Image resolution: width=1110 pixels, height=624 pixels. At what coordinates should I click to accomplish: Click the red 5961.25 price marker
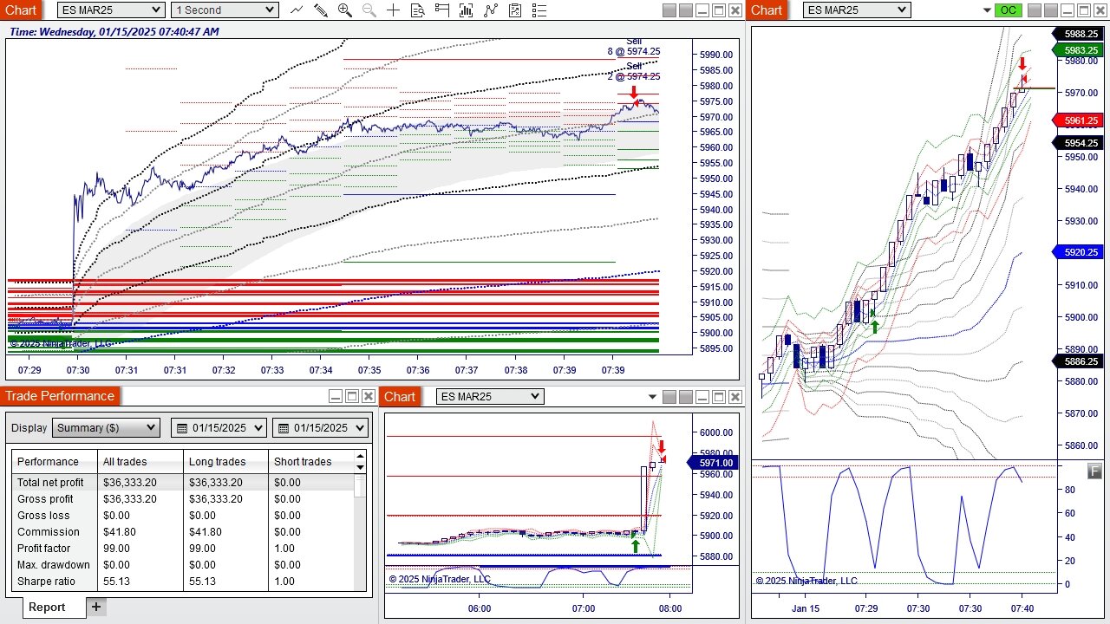point(1078,120)
